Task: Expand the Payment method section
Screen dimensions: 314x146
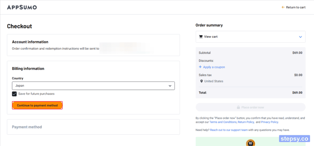Action: pos(93,127)
